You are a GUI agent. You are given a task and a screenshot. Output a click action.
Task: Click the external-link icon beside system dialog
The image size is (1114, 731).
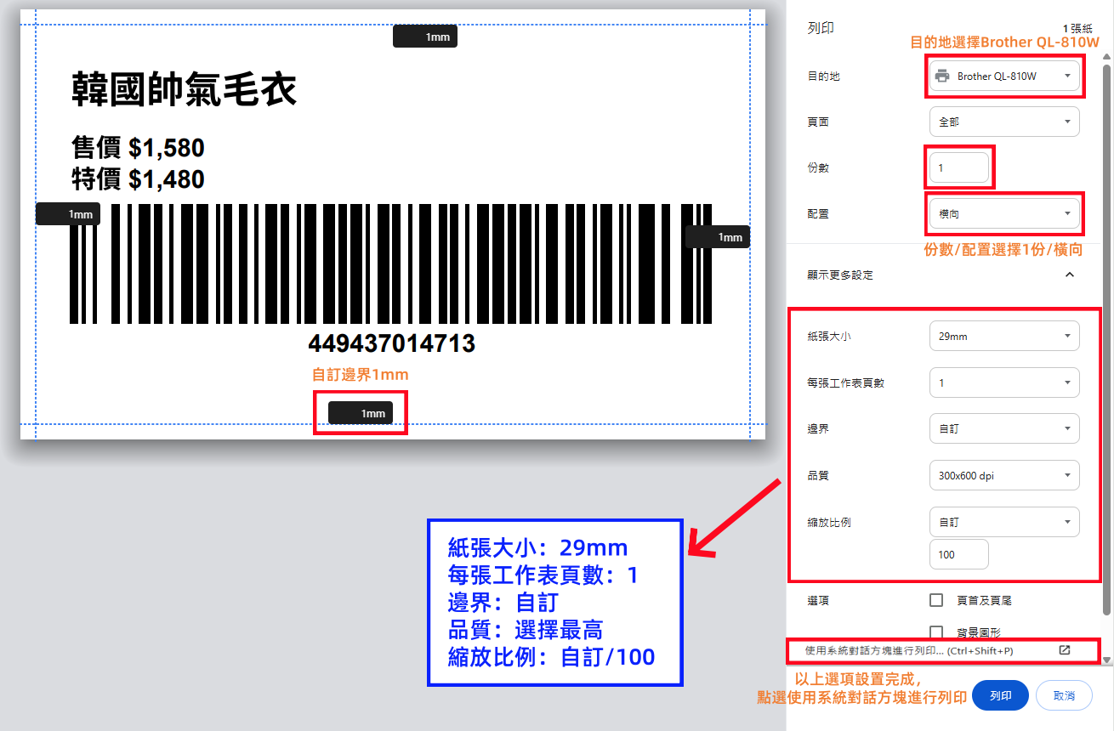click(1065, 650)
